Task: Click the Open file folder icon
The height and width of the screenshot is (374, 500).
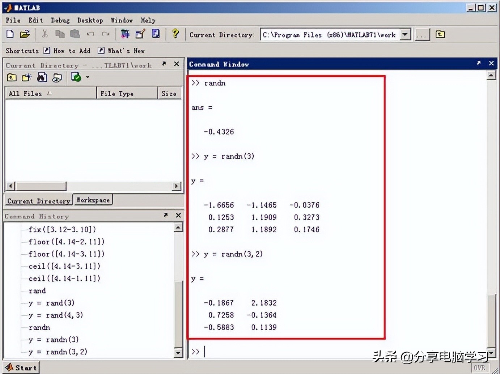Action: point(25,34)
